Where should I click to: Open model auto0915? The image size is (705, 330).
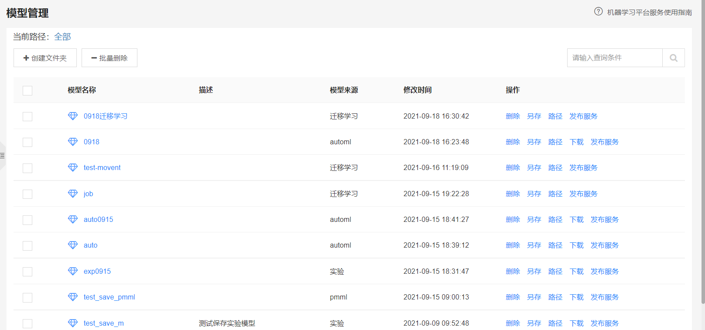[x=98, y=219]
